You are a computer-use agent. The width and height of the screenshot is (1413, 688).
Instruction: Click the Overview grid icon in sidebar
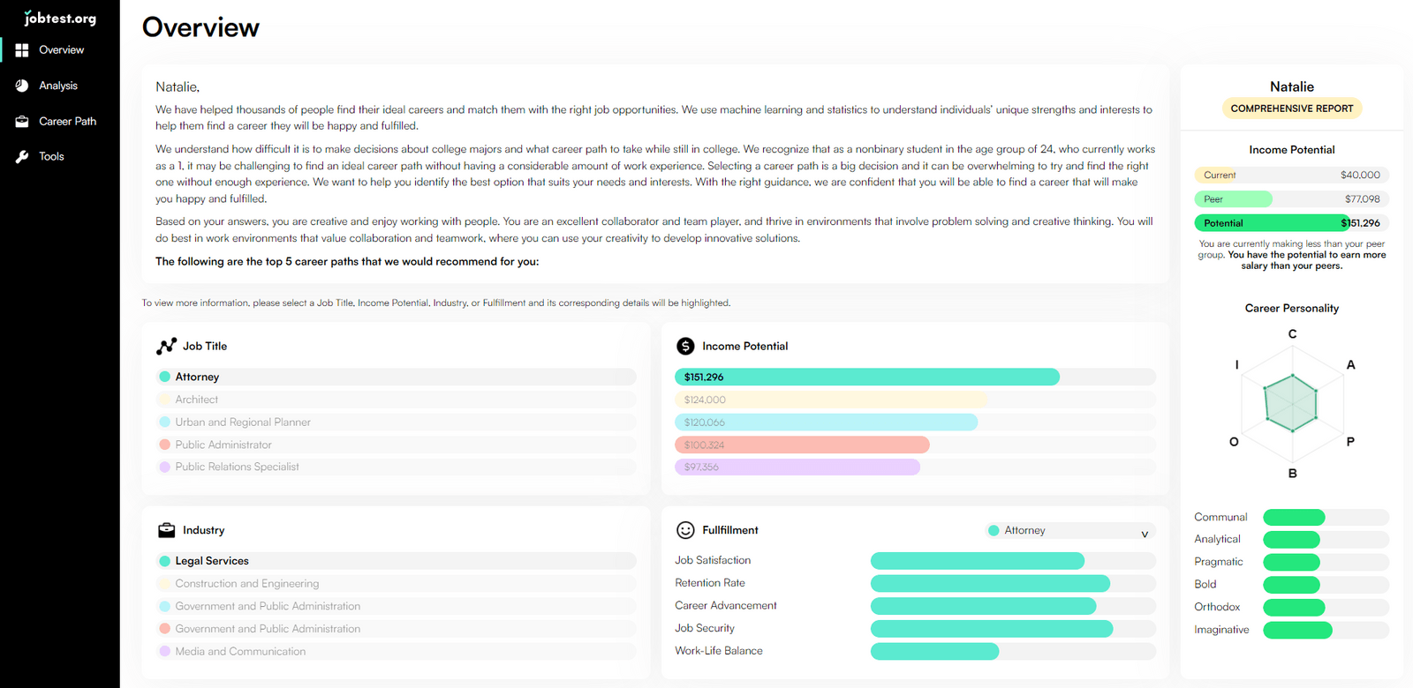click(x=22, y=50)
